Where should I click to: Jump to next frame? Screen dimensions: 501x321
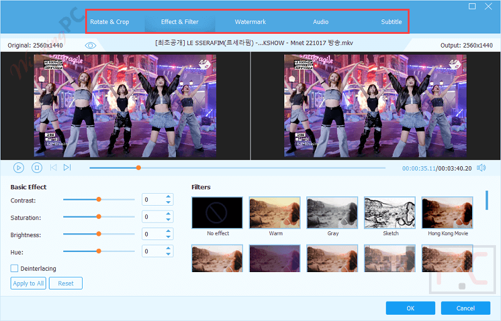[67, 167]
